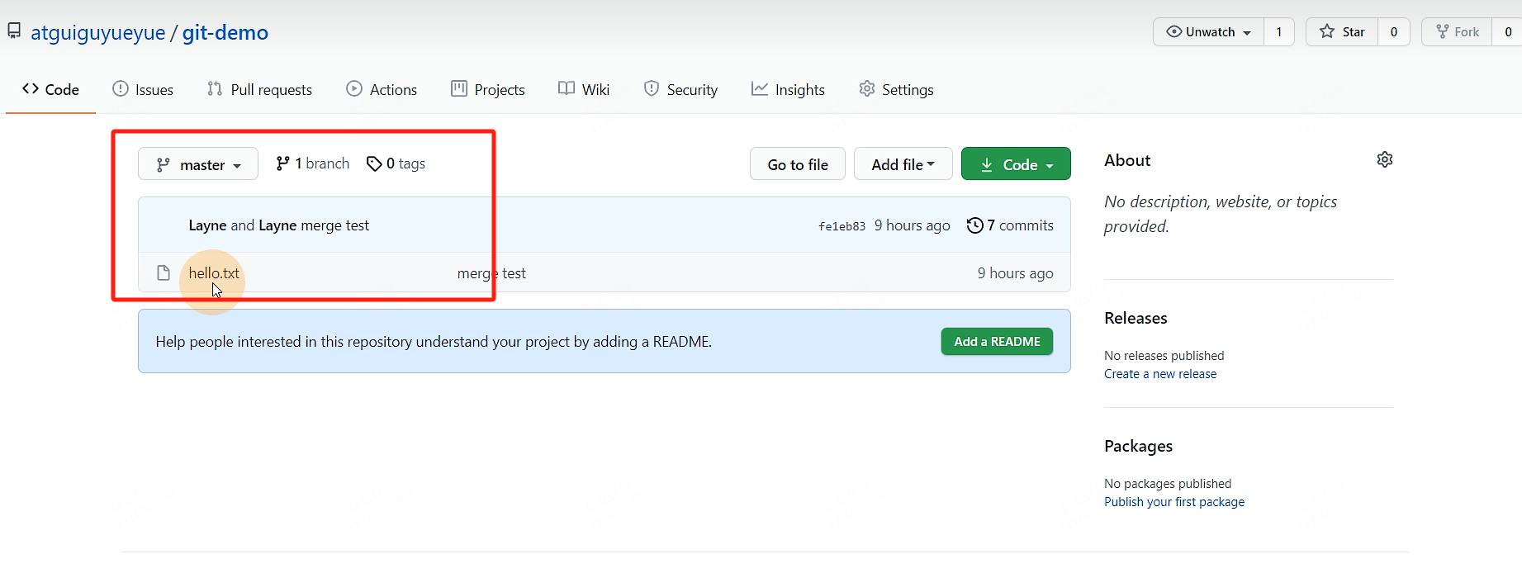Click the download icon in the Code button
Screen dimensions: 1522x573
click(x=987, y=165)
